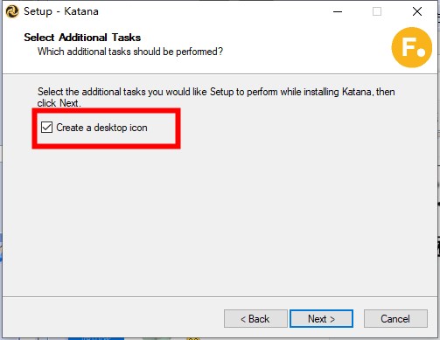Uncheck the Create a desktop icon checkbox
Screen dimensions: 440x340
[x=46, y=128]
